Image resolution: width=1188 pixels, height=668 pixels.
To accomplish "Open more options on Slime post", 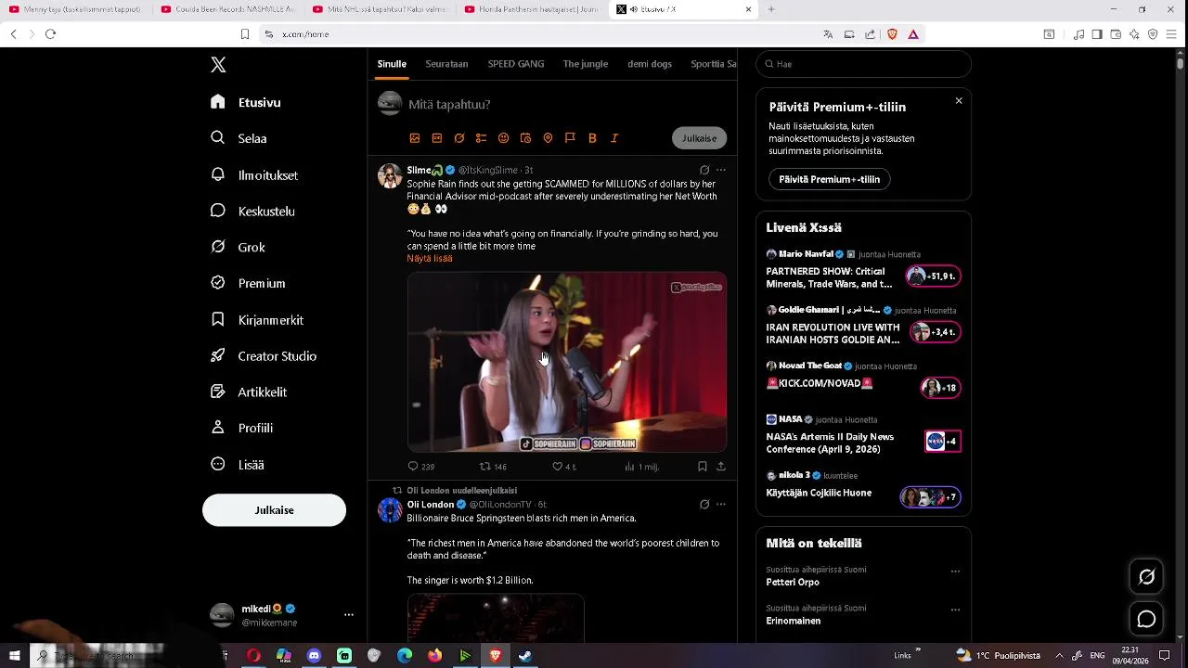I will click(x=721, y=170).
